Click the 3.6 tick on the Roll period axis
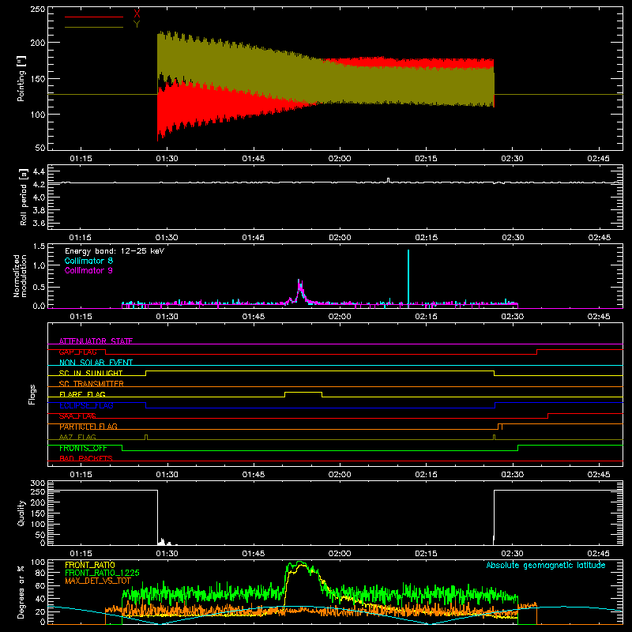Screen dimensions: 632x632 pos(39,223)
